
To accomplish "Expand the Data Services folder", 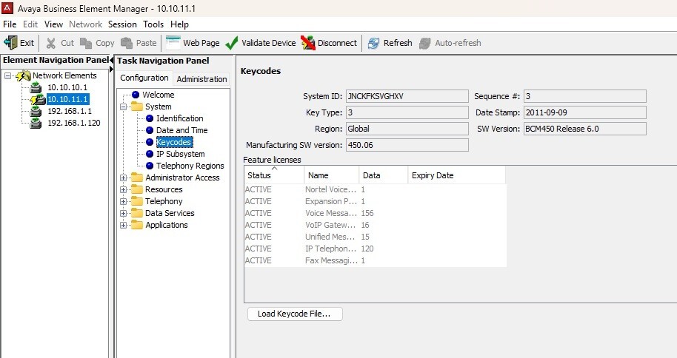I will point(123,213).
